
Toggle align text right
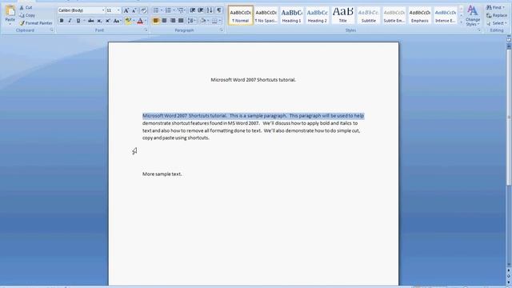point(173,21)
